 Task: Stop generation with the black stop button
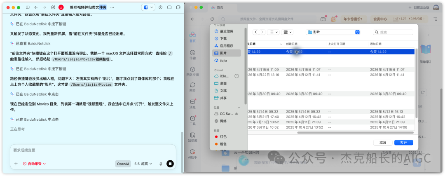[x=170, y=164]
